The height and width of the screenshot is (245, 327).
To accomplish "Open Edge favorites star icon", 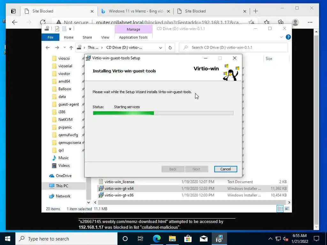I will [267, 22].
